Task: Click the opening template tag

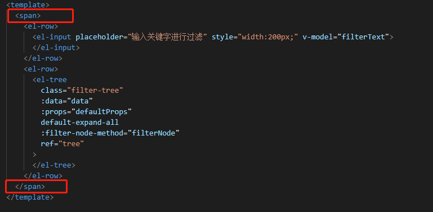Action: coord(28,5)
